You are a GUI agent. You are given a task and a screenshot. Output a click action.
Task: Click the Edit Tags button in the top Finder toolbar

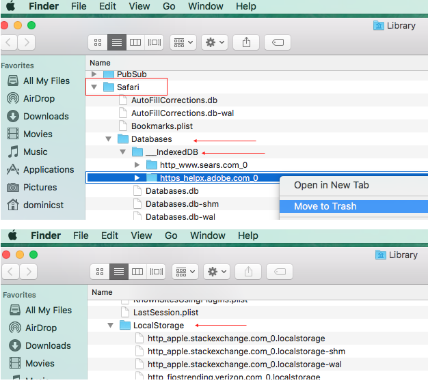point(278,42)
